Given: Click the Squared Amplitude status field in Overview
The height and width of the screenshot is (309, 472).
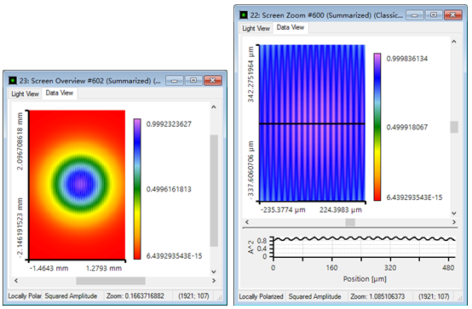Looking at the screenshot, I should pos(71,295).
